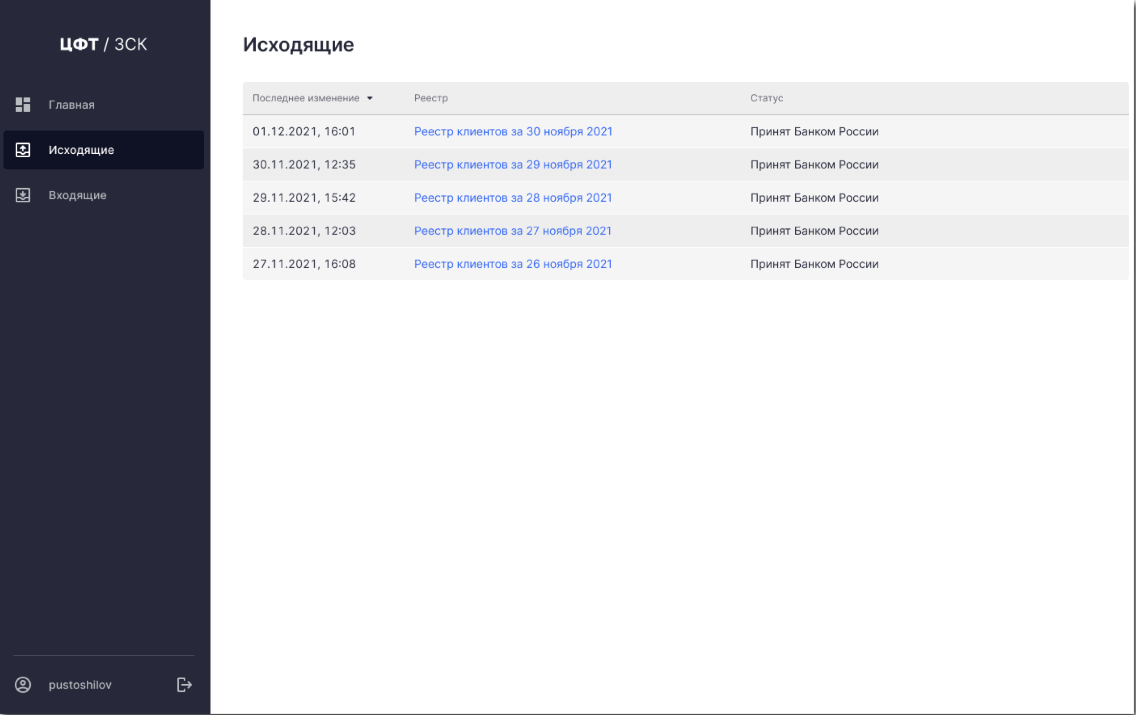This screenshot has height=715, width=1136.
Task: Open Реестр клиентов за 28 ноября 2021
Action: click(513, 197)
